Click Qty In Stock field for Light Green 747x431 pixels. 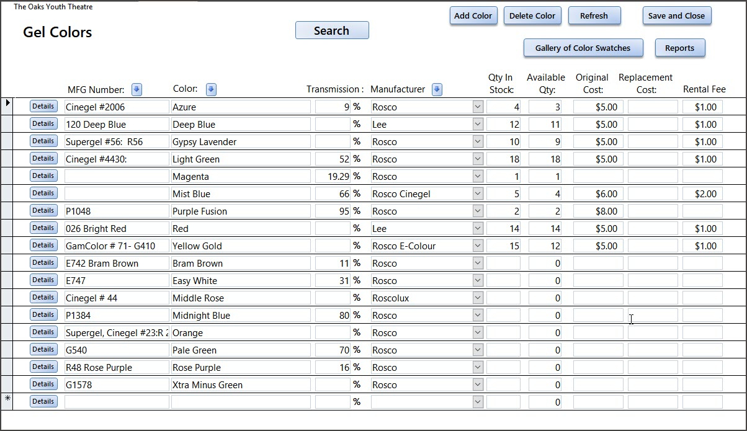503,159
